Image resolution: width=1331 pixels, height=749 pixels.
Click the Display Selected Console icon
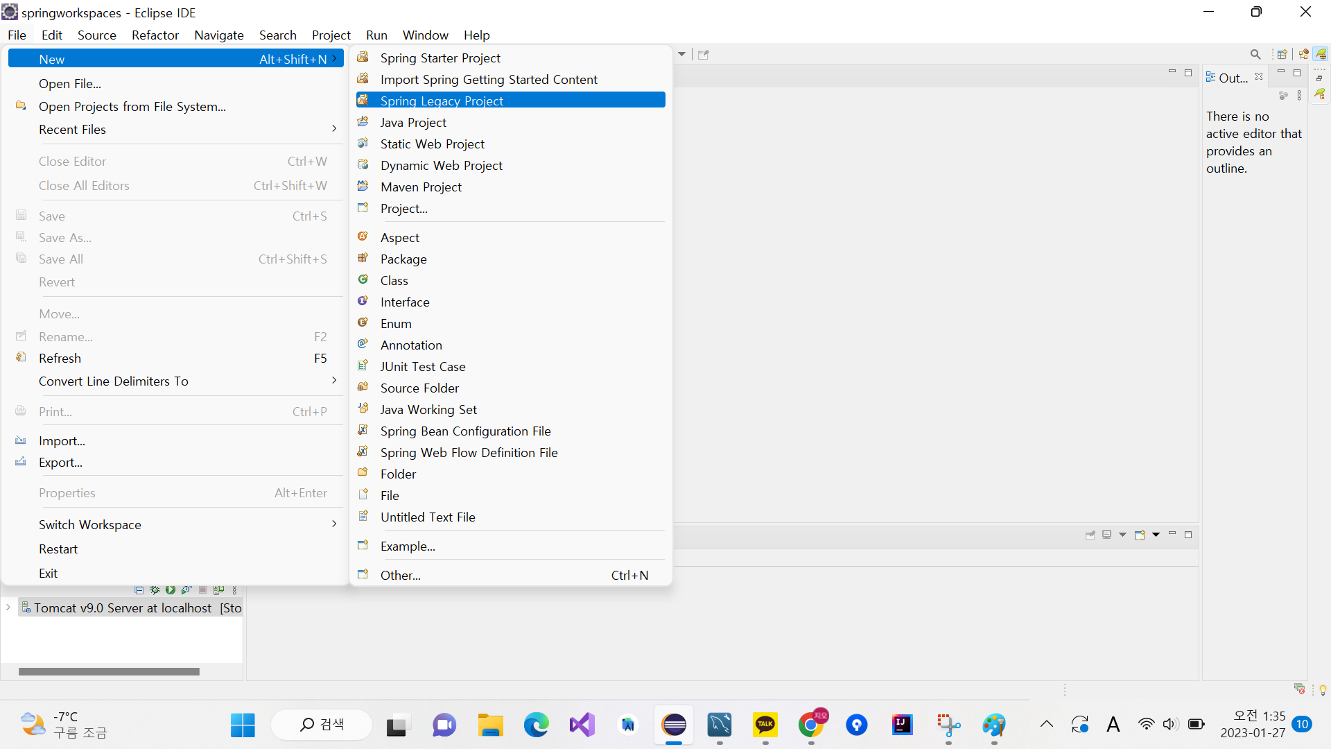(x=1107, y=535)
